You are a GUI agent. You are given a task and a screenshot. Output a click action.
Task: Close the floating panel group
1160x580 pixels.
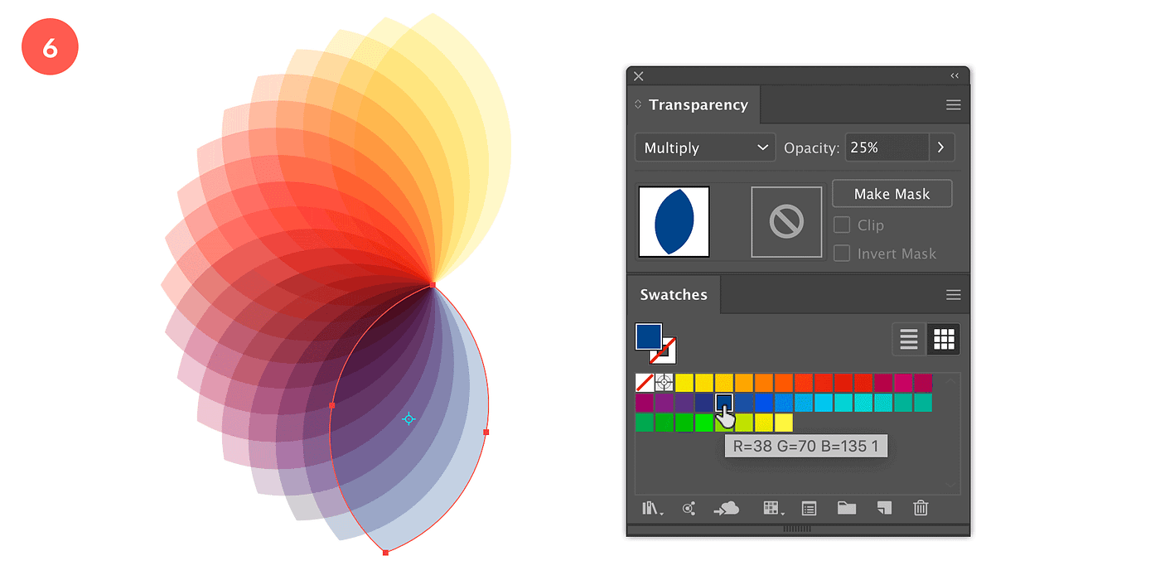point(638,75)
